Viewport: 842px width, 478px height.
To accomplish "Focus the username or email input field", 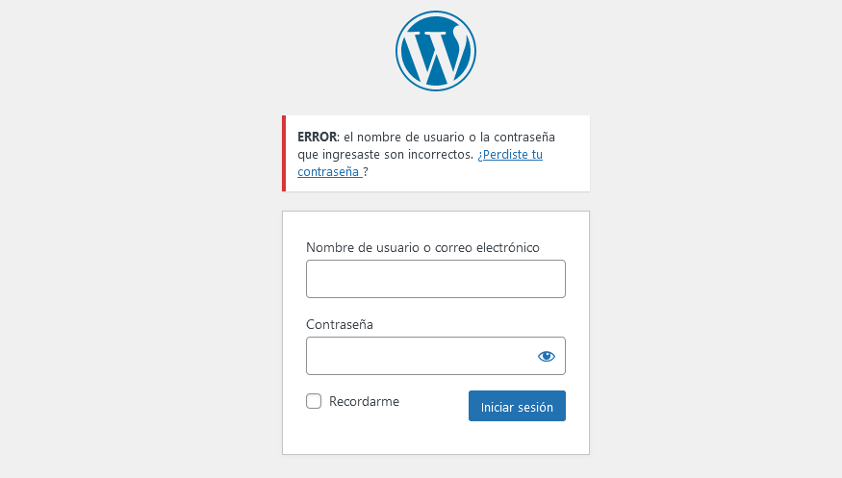I will coord(435,279).
